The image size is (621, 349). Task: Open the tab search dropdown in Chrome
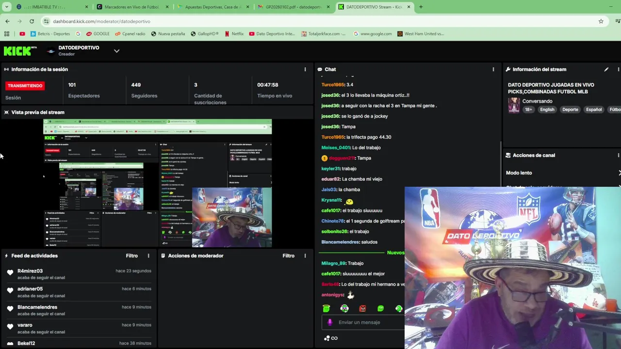coord(7,7)
